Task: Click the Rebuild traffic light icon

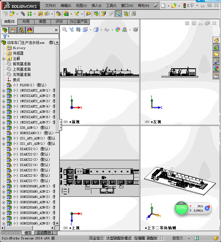Action: [185, 6]
